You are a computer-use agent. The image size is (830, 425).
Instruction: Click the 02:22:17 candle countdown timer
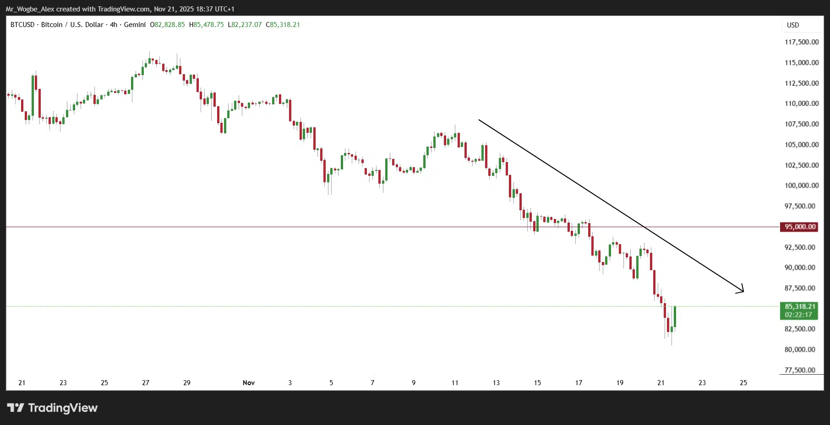point(798,315)
